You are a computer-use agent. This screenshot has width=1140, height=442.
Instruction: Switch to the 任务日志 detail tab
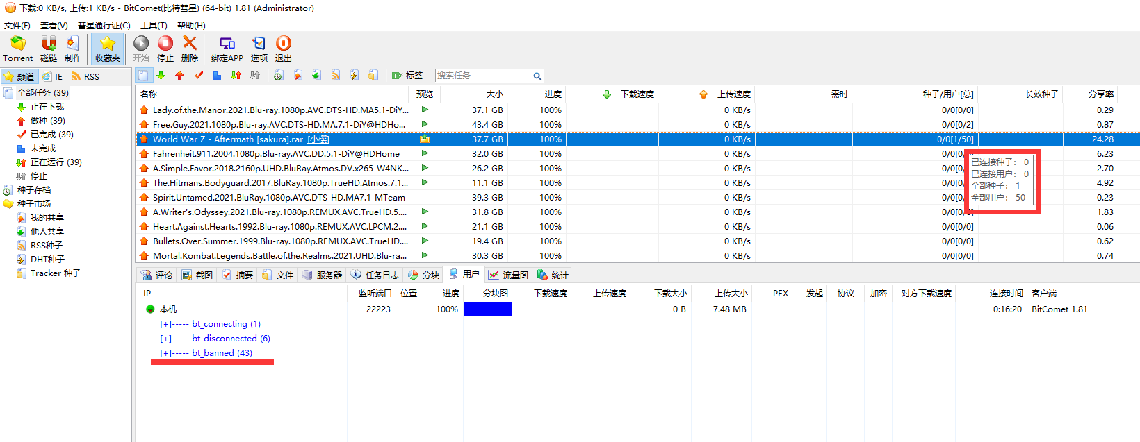coord(375,275)
